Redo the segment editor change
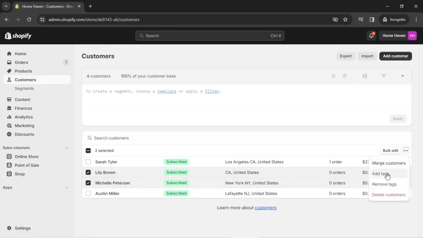 point(345,76)
